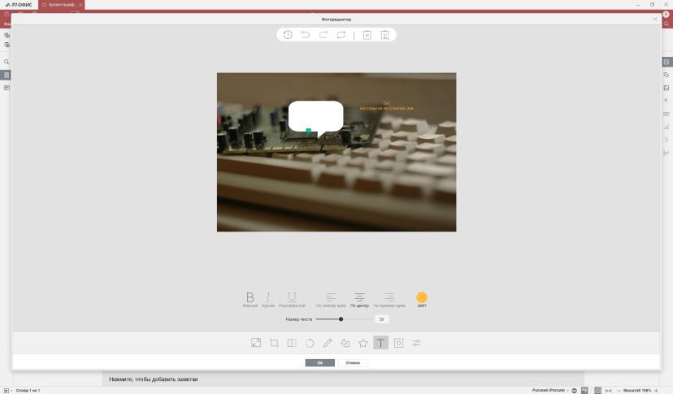
Task: Open image settings in the right sidebar
Action: [x=666, y=88]
